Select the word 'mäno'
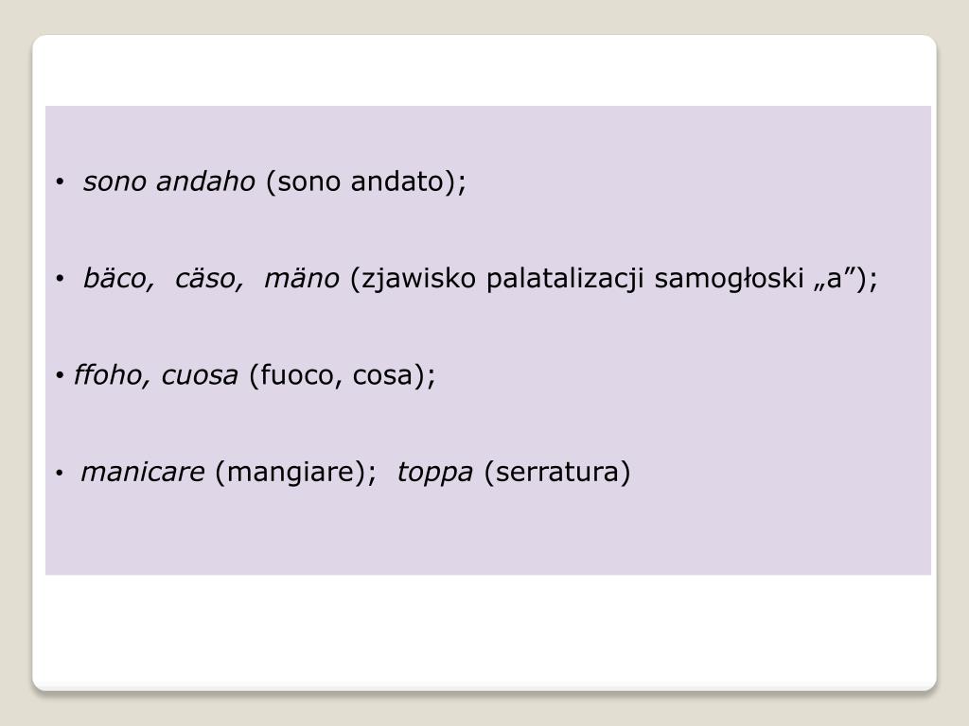The width and height of the screenshot is (969, 726). click(302, 279)
